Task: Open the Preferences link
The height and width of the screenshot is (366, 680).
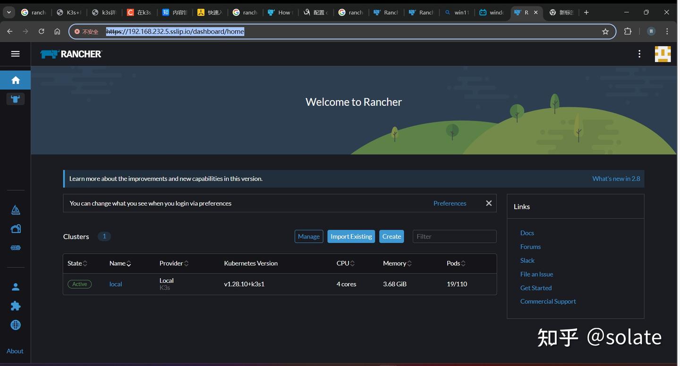Action: coord(450,203)
